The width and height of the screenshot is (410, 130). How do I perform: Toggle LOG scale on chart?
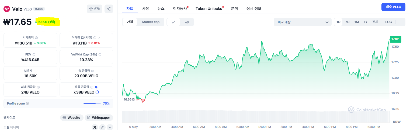pos(389,22)
